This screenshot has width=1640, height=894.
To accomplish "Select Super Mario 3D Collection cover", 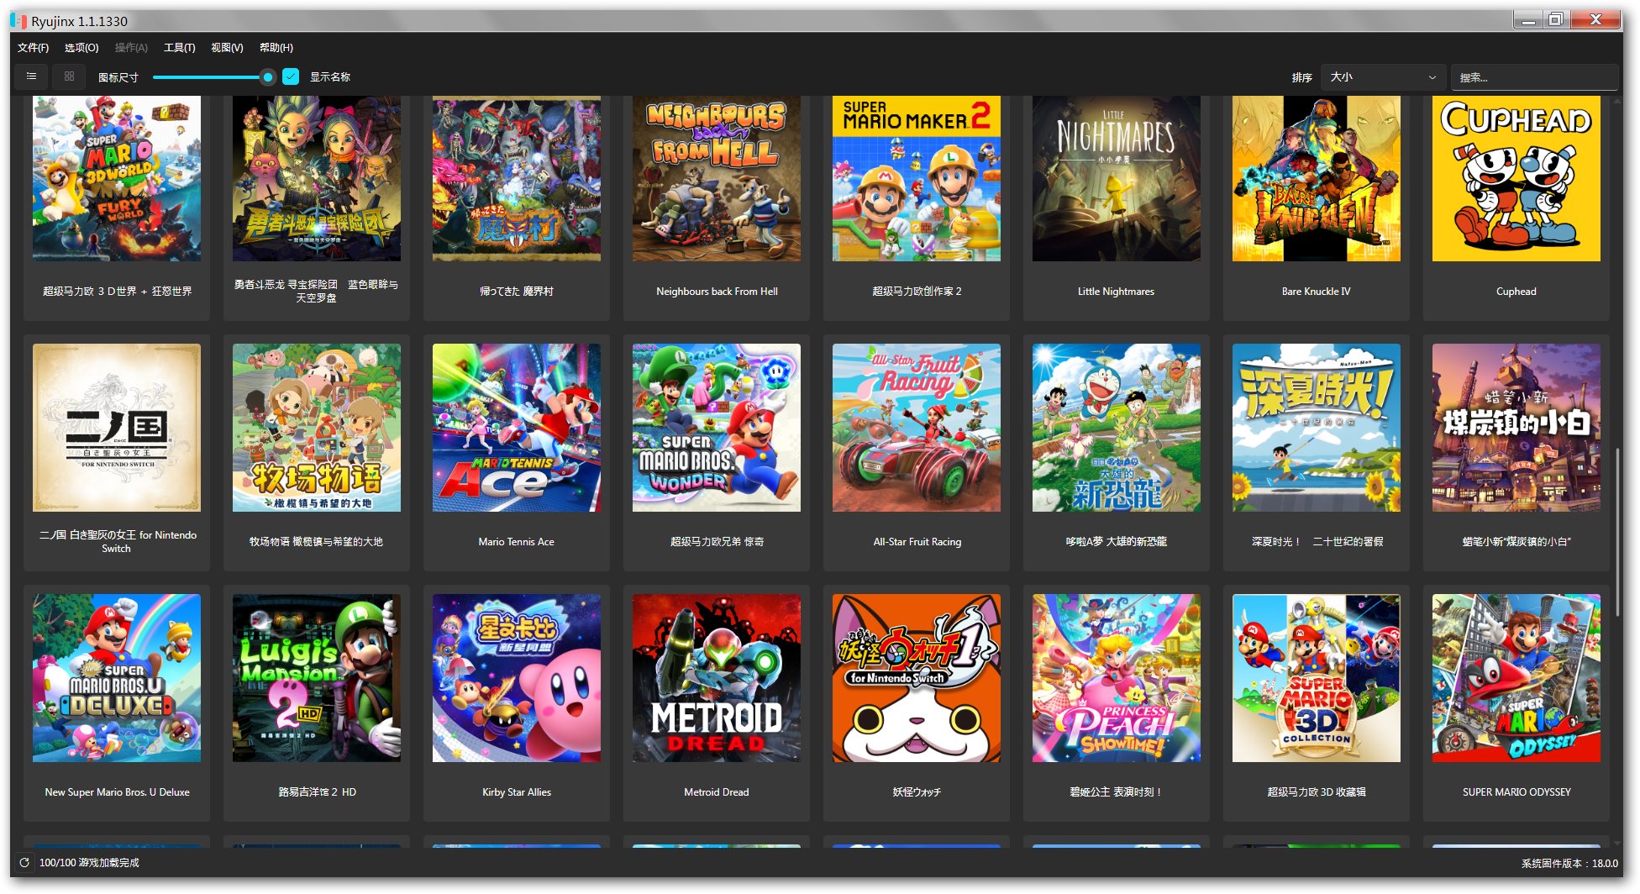I will tap(1316, 678).
